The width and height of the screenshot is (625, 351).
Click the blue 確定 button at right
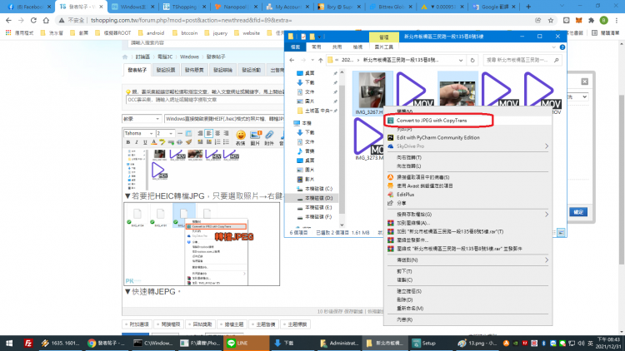click(x=578, y=212)
